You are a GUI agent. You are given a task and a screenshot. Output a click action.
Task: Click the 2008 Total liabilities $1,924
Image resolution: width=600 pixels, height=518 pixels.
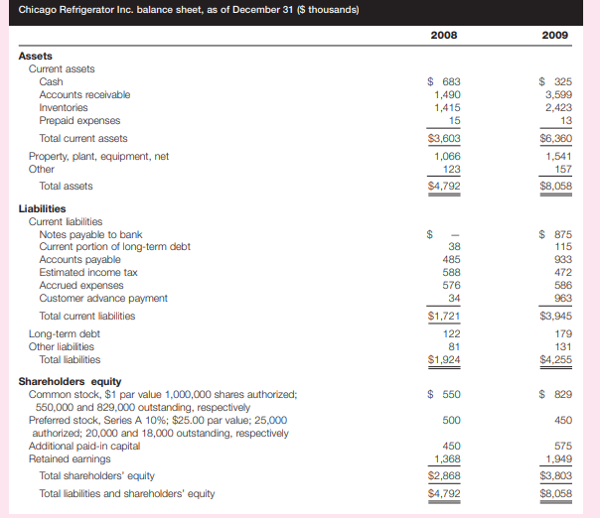point(444,360)
